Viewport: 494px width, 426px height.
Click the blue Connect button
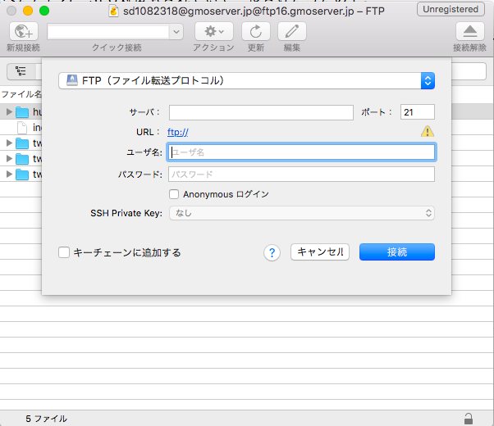pyautogui.click(x=397, y=252)
